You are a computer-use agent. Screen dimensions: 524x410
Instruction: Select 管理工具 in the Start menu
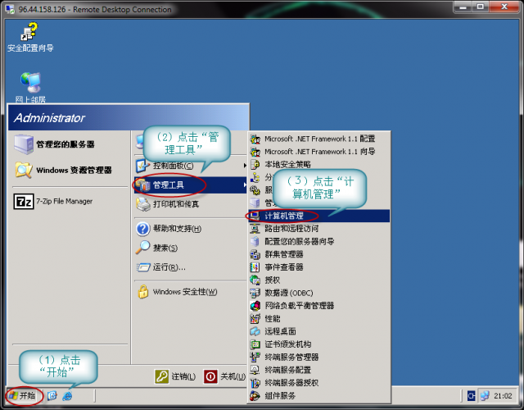(191, 184)
